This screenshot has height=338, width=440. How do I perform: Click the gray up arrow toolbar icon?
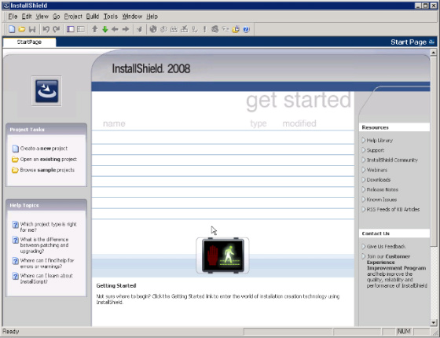(94, 29)
